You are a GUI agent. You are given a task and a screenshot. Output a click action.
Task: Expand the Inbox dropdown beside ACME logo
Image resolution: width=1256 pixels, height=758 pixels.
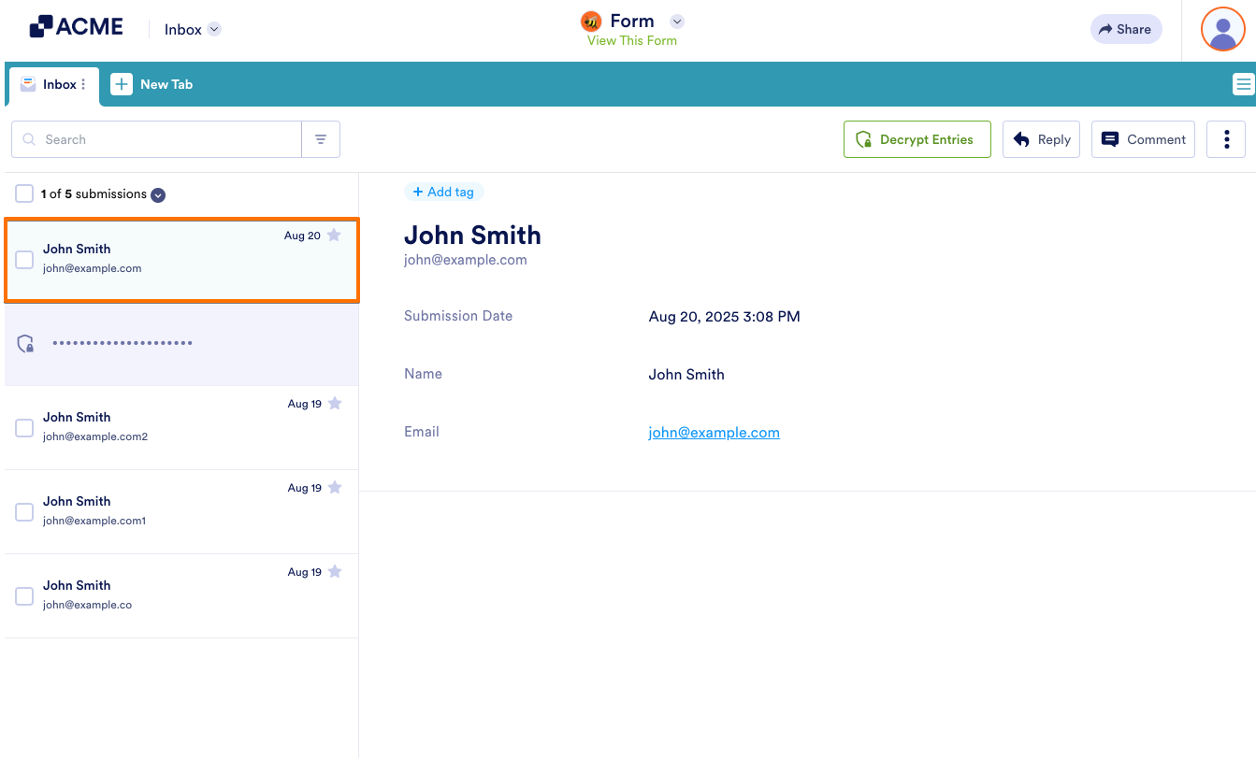214,29
